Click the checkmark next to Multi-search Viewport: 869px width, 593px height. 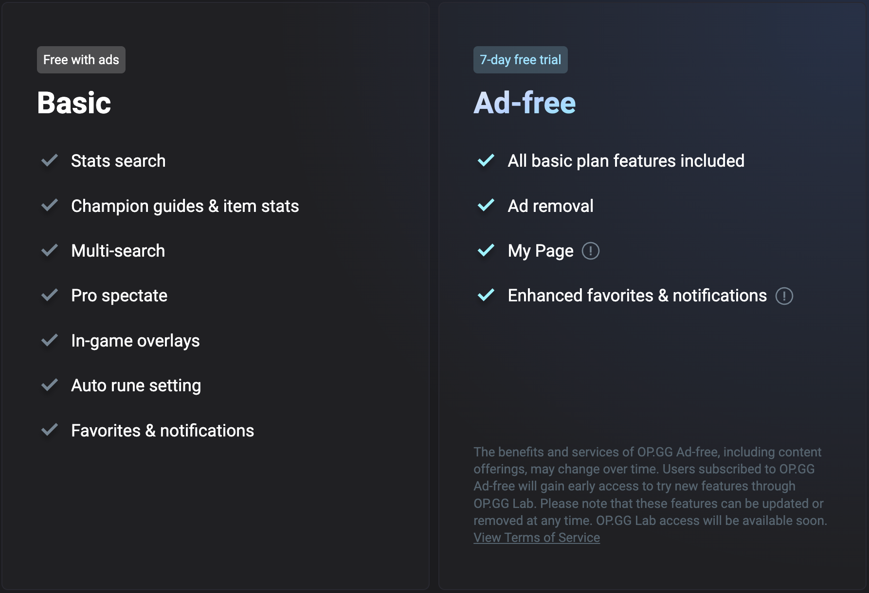pyautogui.click(x=50, y=250)
